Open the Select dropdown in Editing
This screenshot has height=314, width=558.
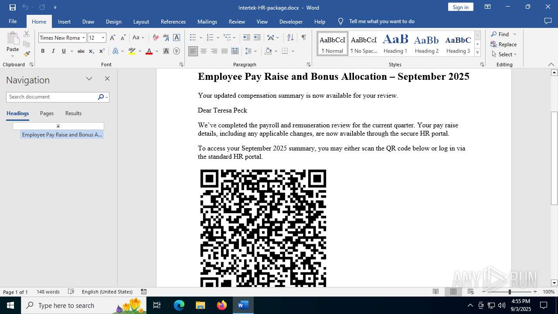coord(504,55)
